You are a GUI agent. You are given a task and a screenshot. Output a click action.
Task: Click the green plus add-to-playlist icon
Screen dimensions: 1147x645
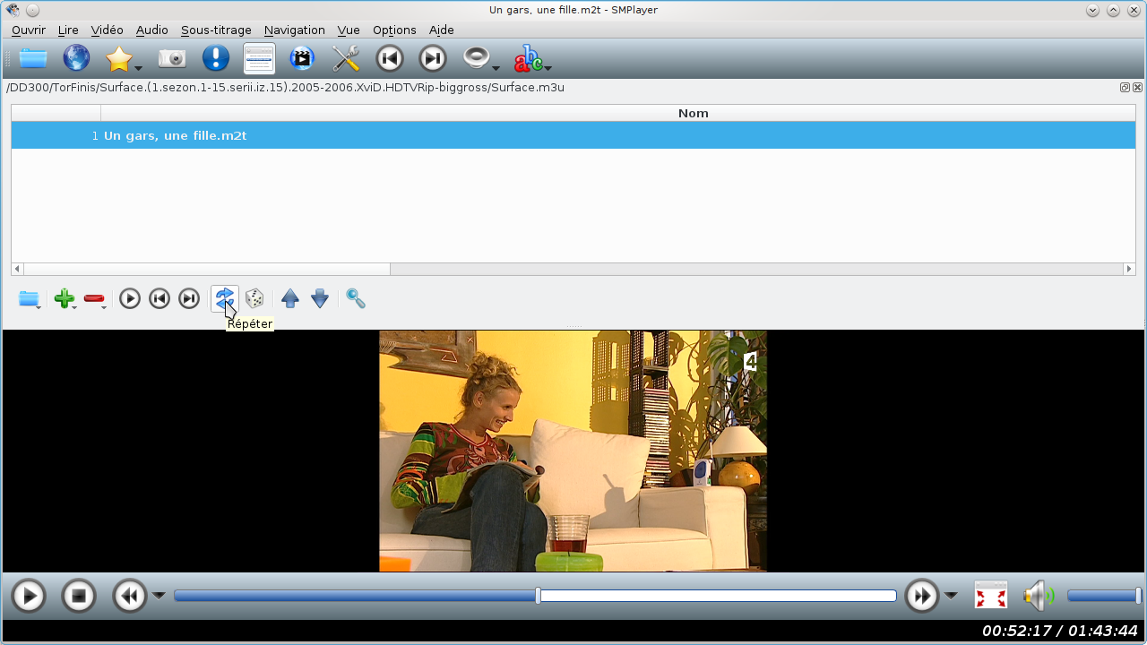click(63, 298)
